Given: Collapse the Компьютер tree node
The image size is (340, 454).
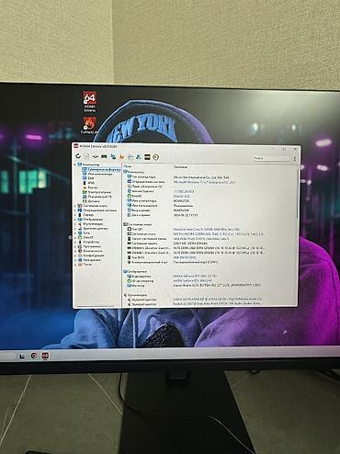Looking at the screenshot, I should (x=75, y=165).
